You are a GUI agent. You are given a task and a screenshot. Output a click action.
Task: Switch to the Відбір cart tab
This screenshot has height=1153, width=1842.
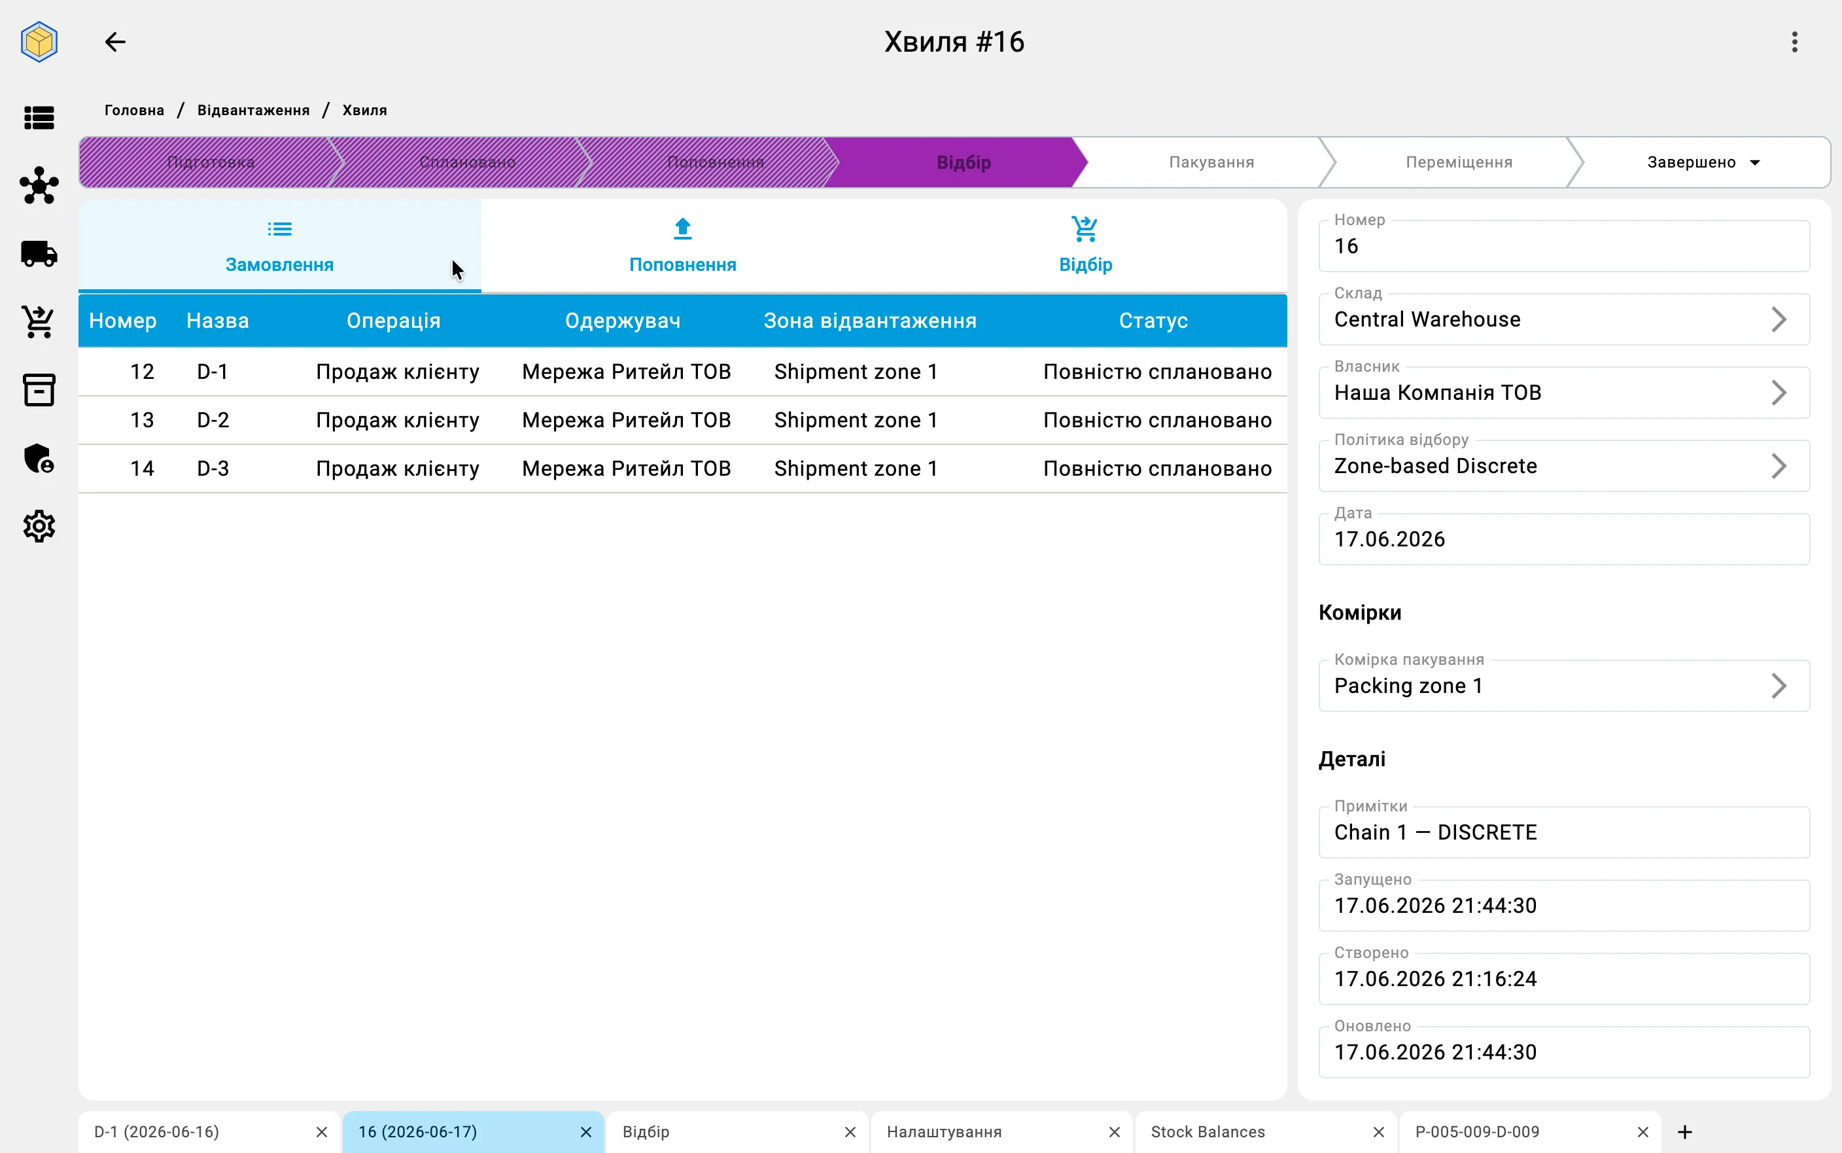1085,245
